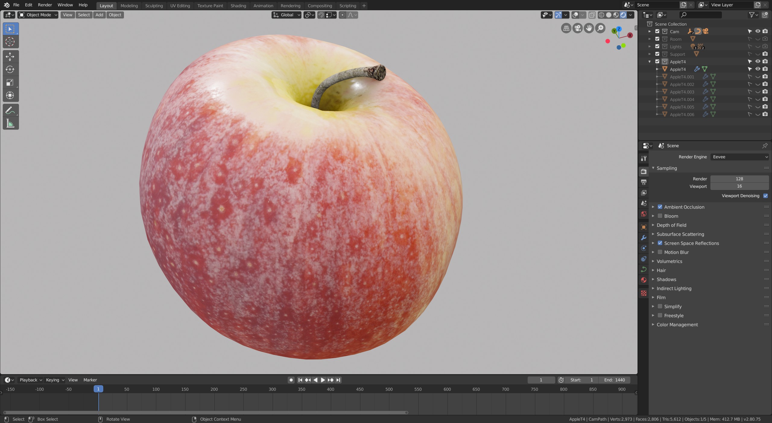
Task: Hide the AppleT4 collection using its eye icon
Action: [758, 62]
